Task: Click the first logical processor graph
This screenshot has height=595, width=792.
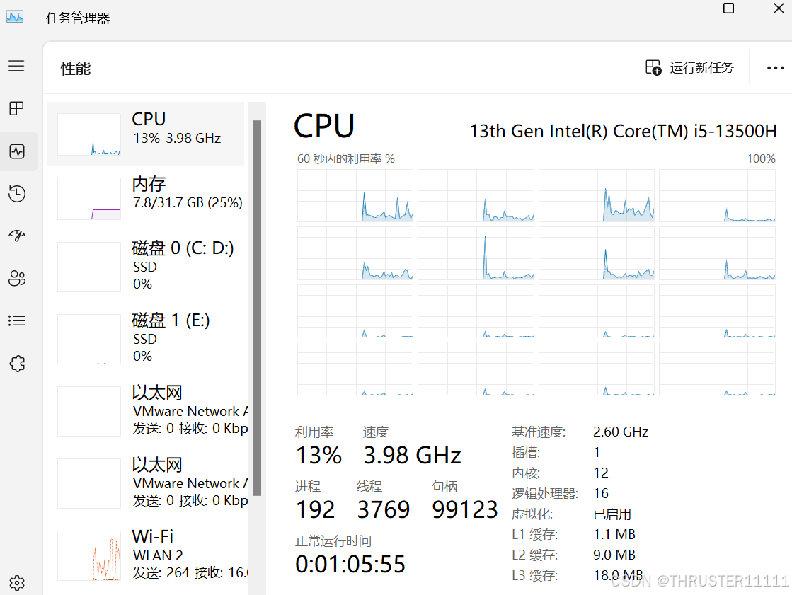Action: (355, 195)
